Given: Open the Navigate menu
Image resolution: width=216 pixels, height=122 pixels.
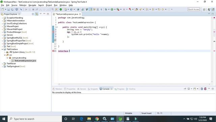Looking at the screenshot, I should coord(32,5).
